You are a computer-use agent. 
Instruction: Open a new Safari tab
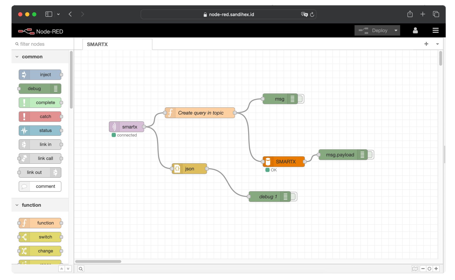coord(423,14)
